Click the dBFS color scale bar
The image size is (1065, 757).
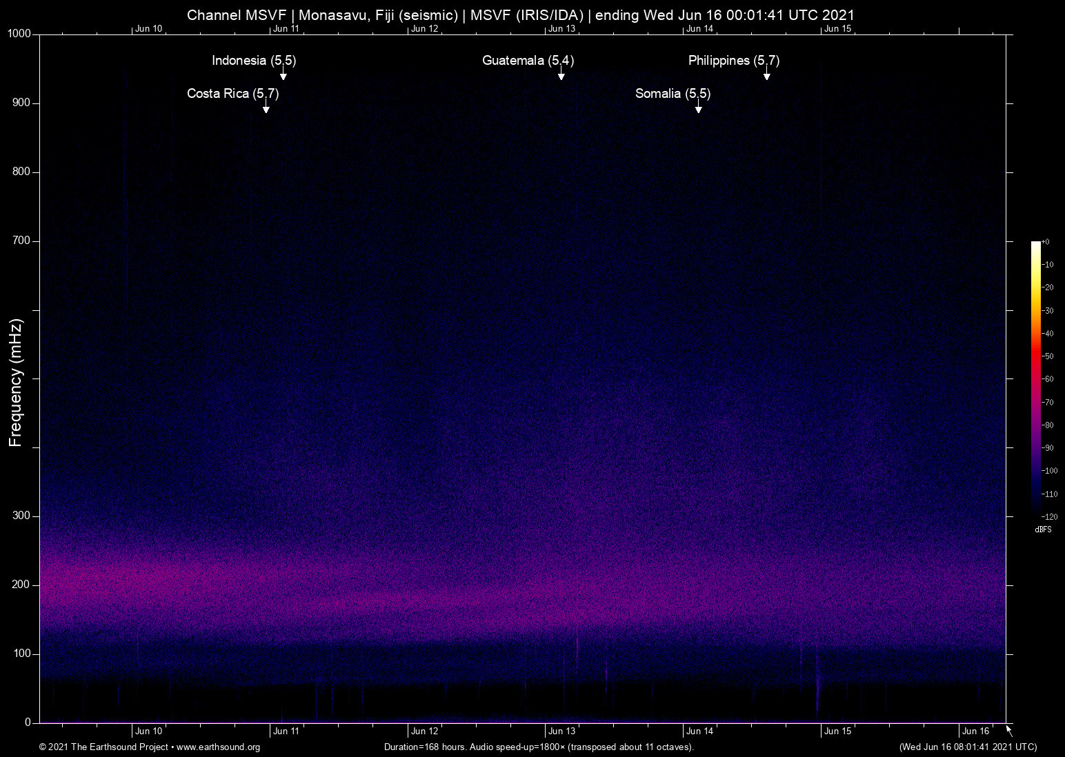1035,378
